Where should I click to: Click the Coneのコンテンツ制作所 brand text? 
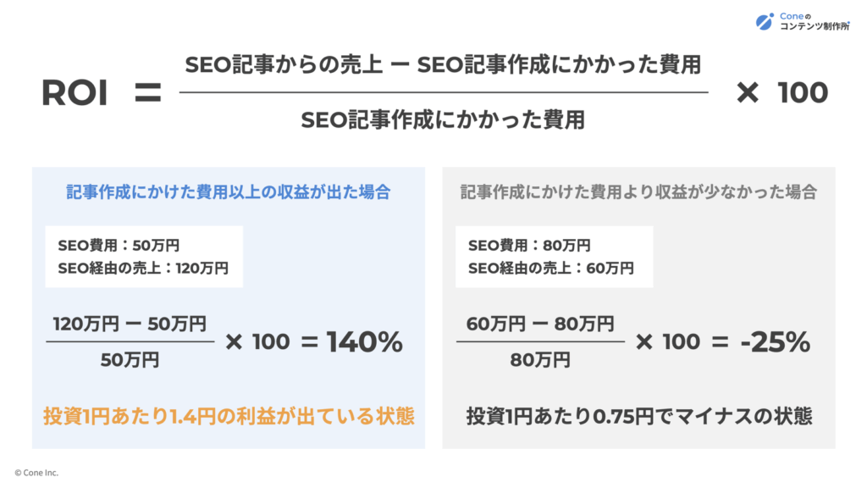pos(815,21)
